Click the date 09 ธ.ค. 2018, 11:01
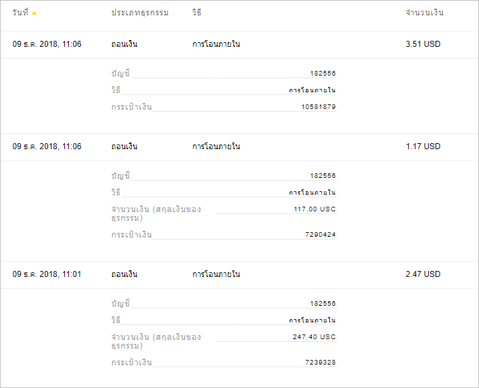Screen dimensions: 479x388 click(x=47, y=274)
